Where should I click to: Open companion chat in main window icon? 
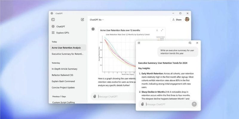click(190, 43)
